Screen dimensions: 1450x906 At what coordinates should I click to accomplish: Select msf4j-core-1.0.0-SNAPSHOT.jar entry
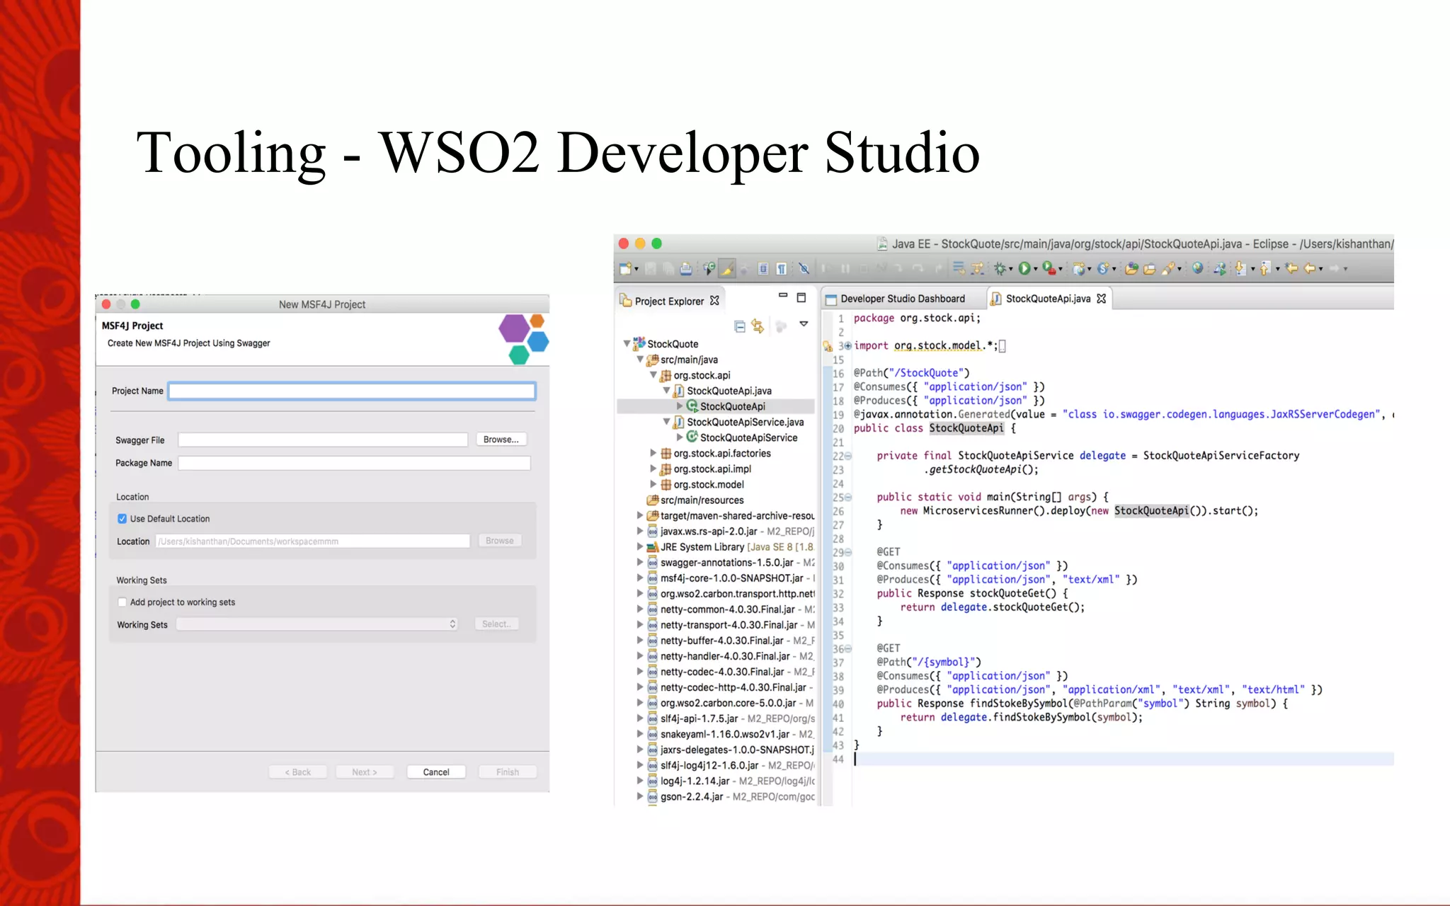pos(732,578)
